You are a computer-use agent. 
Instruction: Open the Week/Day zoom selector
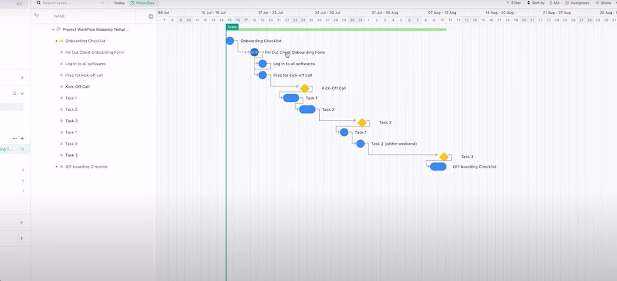[x=143, y=3]
